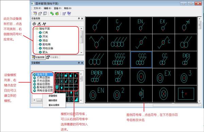Image resolution: width=204 pixels, height=132 pixels.
Task: Select 插座 in the category tree
Action: tap(45, 41)
